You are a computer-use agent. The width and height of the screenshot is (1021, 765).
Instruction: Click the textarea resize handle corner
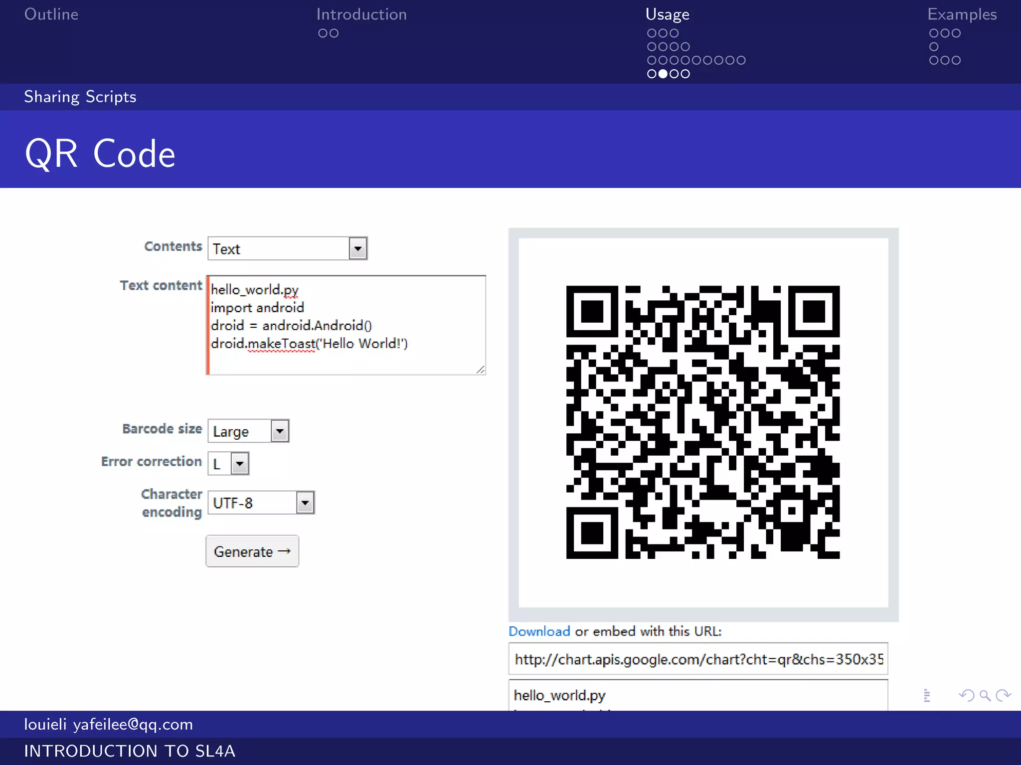(x=481, y=370)
